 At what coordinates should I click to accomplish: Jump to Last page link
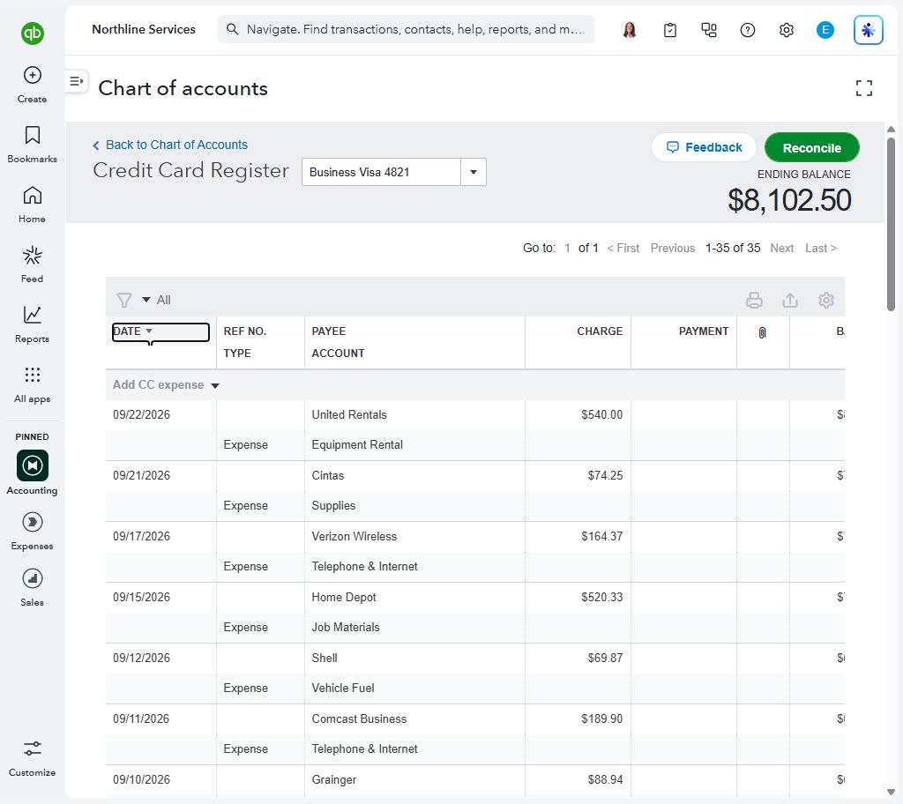coord(821,249)
